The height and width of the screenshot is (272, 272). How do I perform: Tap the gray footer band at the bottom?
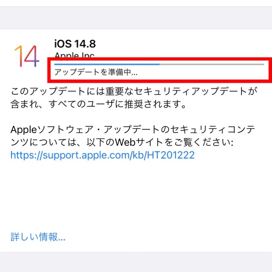point(136,262)
